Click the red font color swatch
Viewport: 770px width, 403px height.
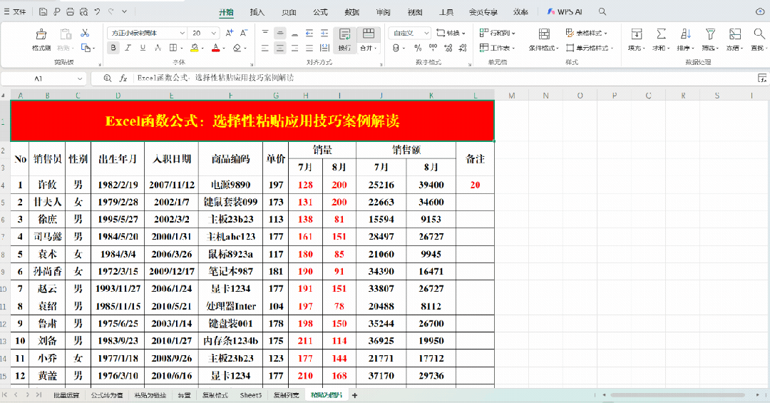[215, 48]
